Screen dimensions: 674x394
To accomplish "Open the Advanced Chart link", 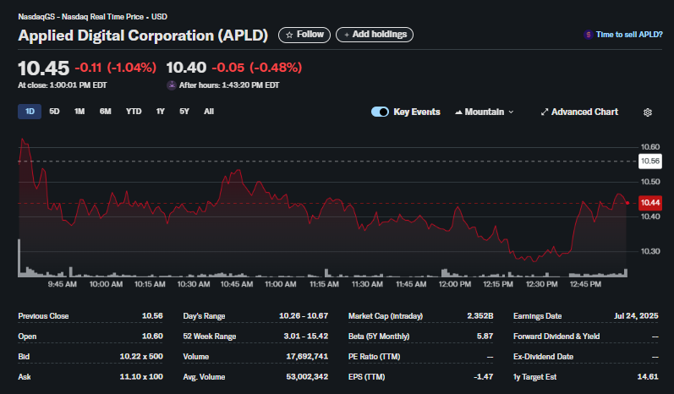I will 579,112.
